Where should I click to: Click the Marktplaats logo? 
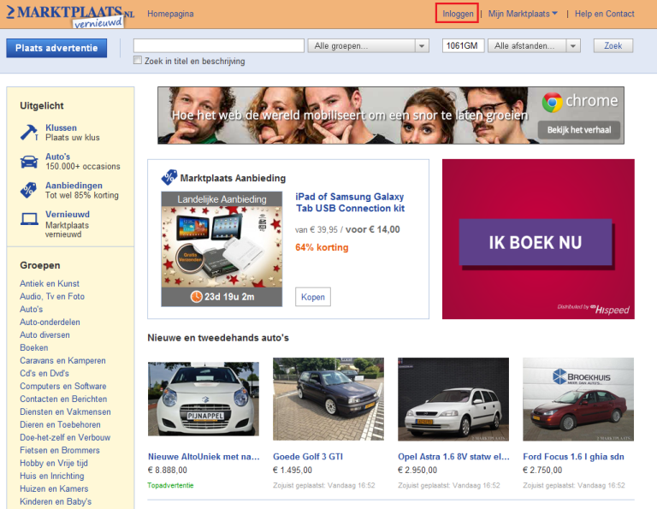[x=70, y=16]
